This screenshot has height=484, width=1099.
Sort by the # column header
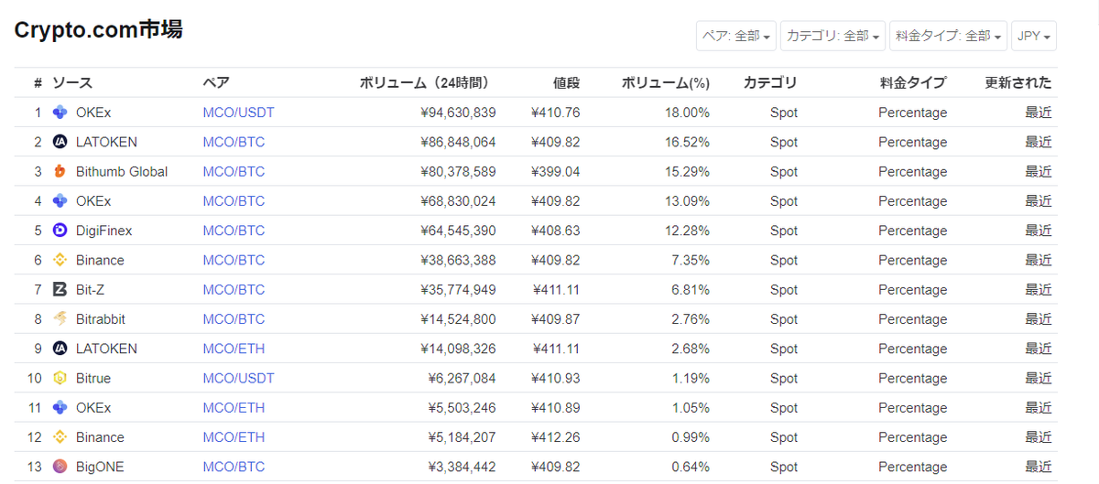pyautogui.click(x=38, y=82)
